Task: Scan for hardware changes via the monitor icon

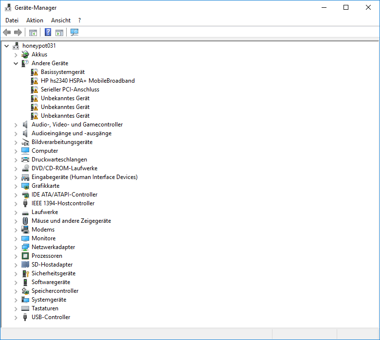Action: pos(74,32)
